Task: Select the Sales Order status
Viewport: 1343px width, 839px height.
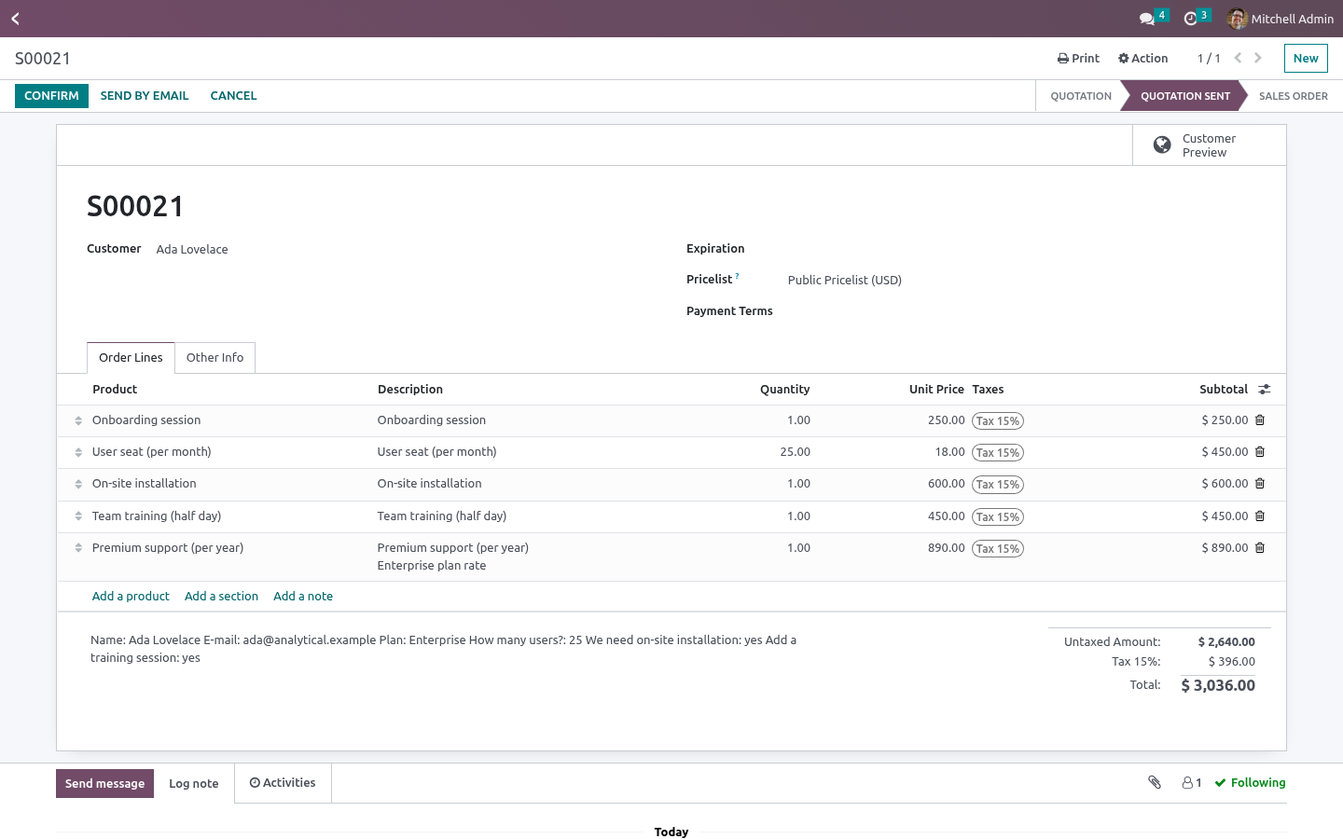Action: 1293,96
